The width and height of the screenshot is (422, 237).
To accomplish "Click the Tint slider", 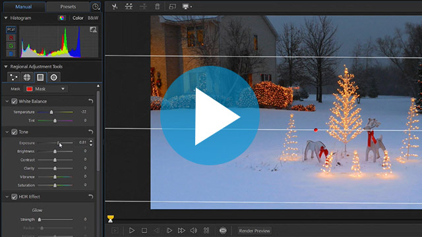I will tap(55, 120).
